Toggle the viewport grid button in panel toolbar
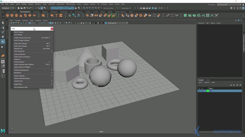This screenshot has height=137, width=245. (30, 23)
